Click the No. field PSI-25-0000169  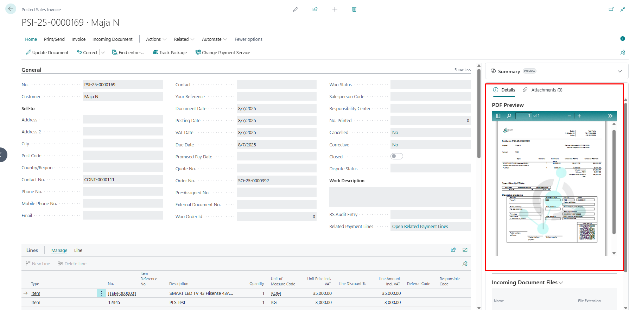(x=123, y=84)
